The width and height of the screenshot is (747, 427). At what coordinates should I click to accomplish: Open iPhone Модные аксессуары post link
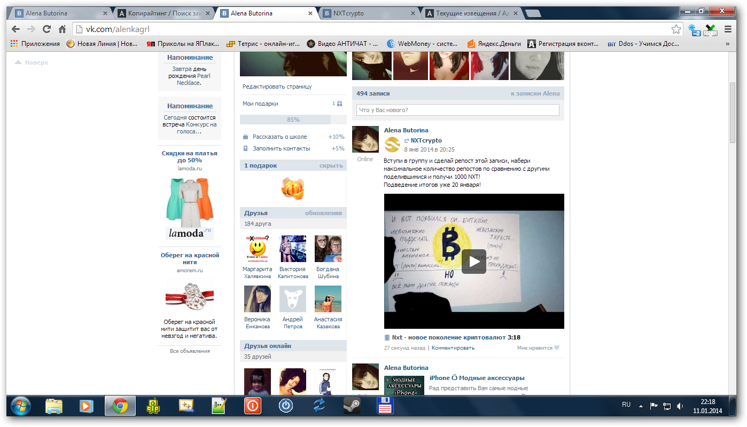pyautogui.click(x=477, y=378)
